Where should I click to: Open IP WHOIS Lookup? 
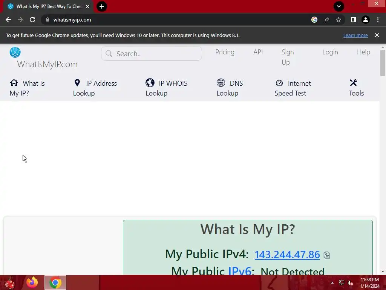coord(167,88)
